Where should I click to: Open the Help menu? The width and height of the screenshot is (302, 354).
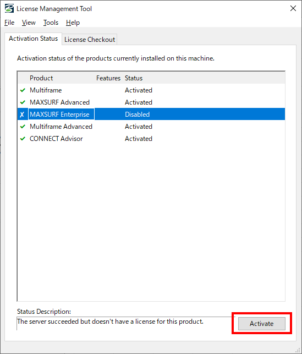tap(73, 23)
